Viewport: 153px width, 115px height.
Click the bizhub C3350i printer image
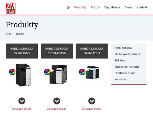pos(58,75)
